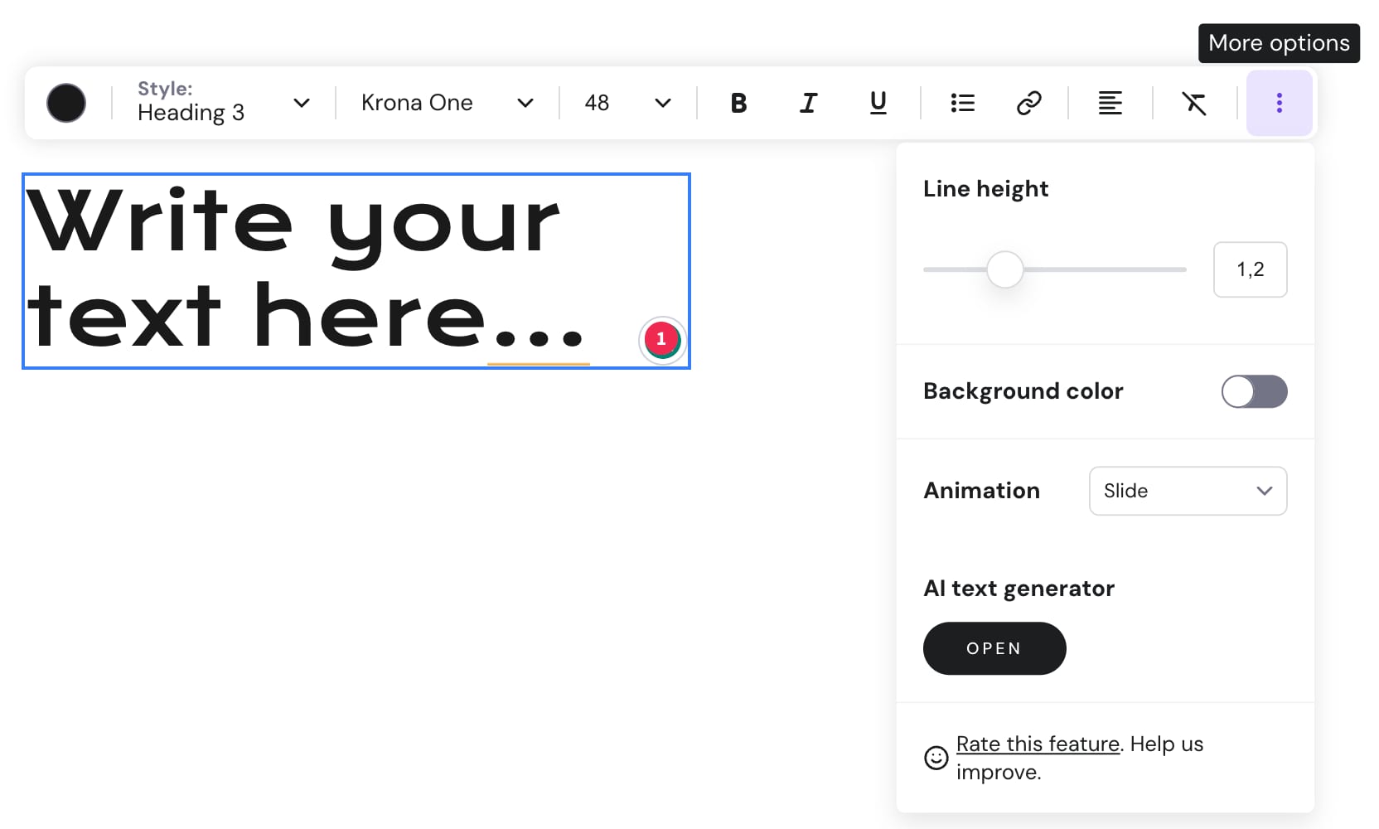This screenshot has width=1379, height=829.
Task: Follow the Rate this feature link
Action: click(x=1038, y=744)
